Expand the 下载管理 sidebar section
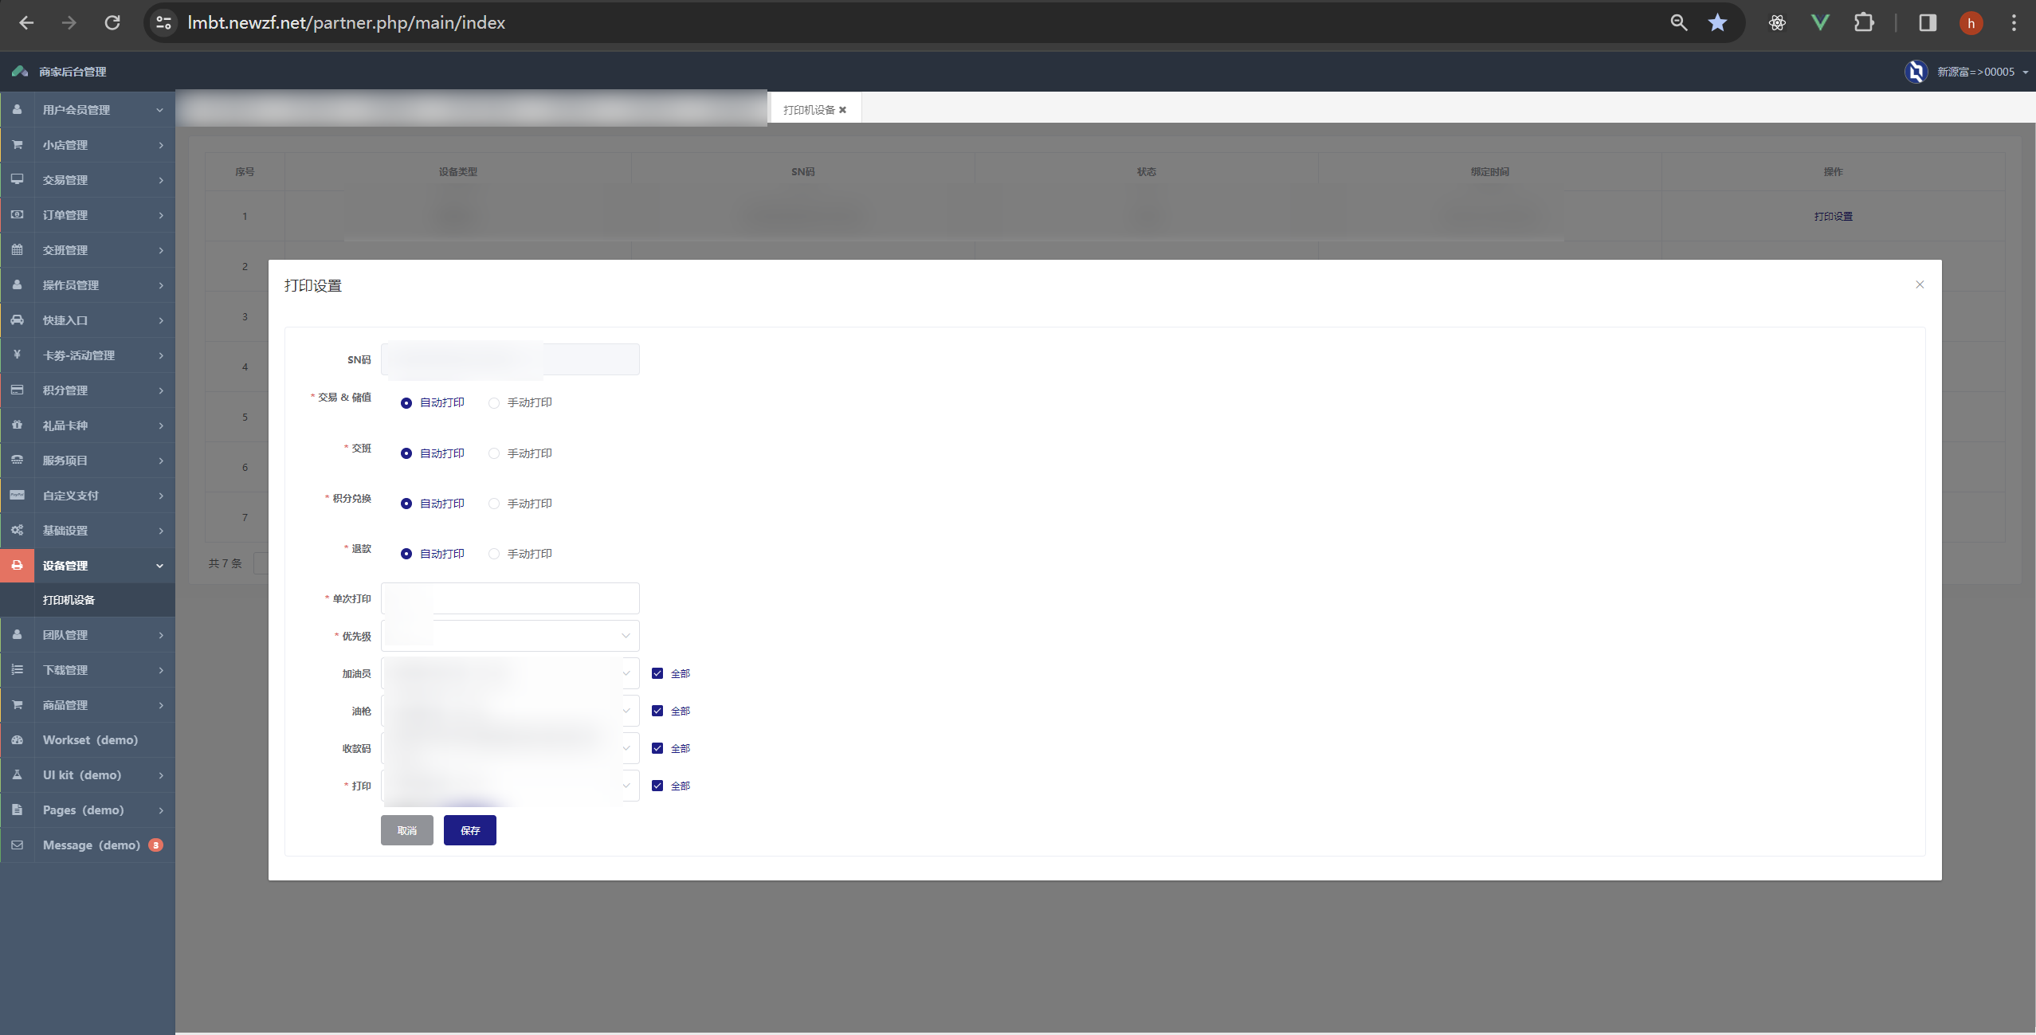The image size is (2036, 1035). [88, 670]
